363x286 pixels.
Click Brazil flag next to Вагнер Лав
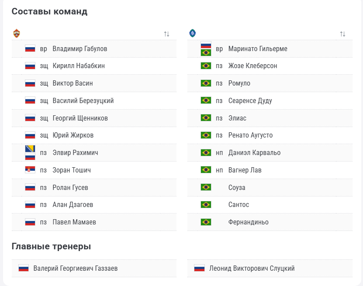[206, 170]
